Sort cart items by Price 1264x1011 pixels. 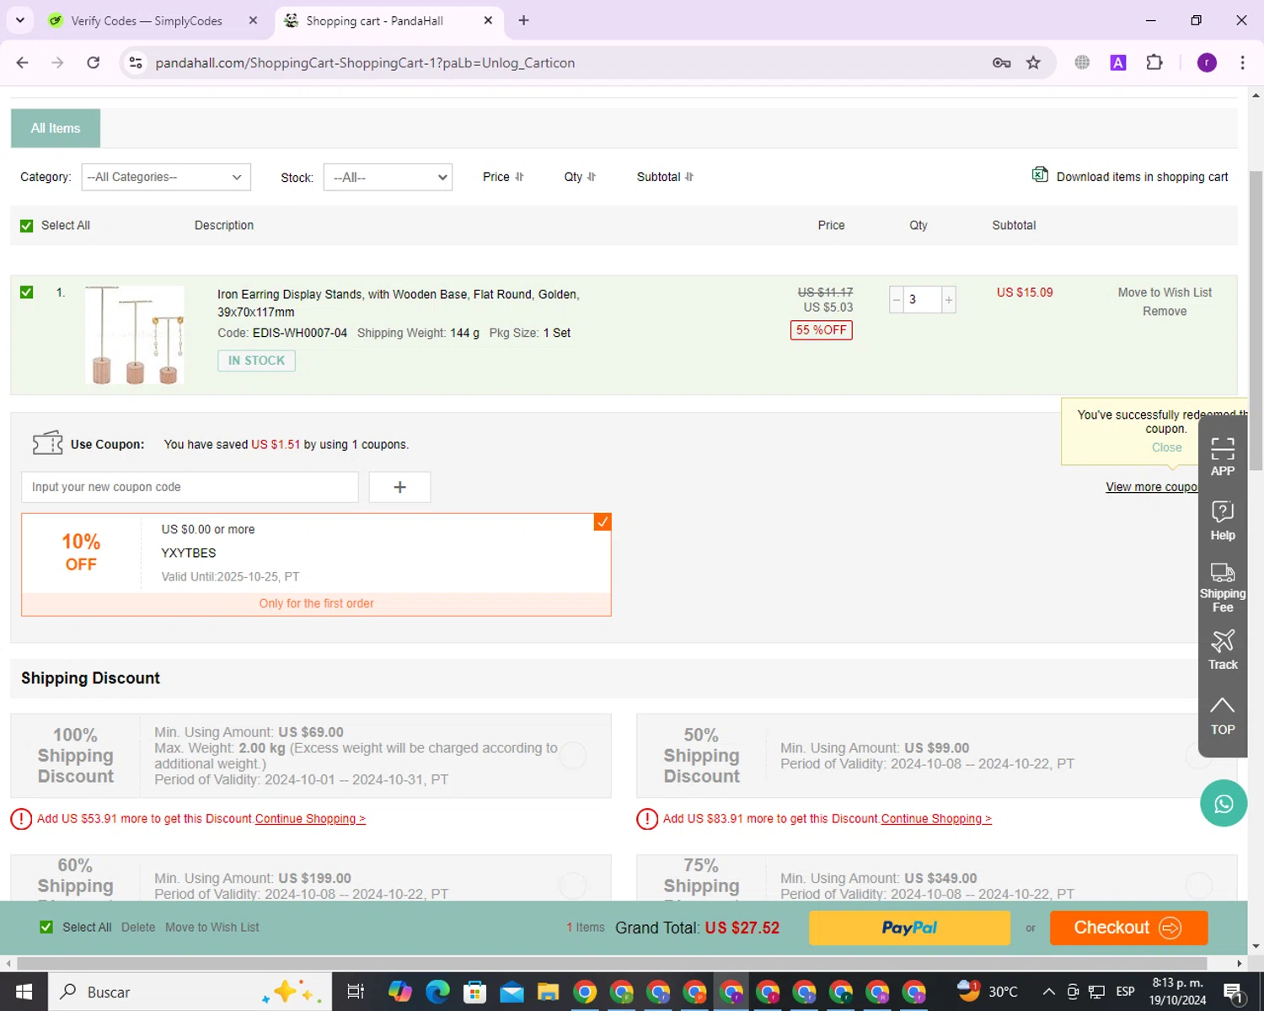503,177
